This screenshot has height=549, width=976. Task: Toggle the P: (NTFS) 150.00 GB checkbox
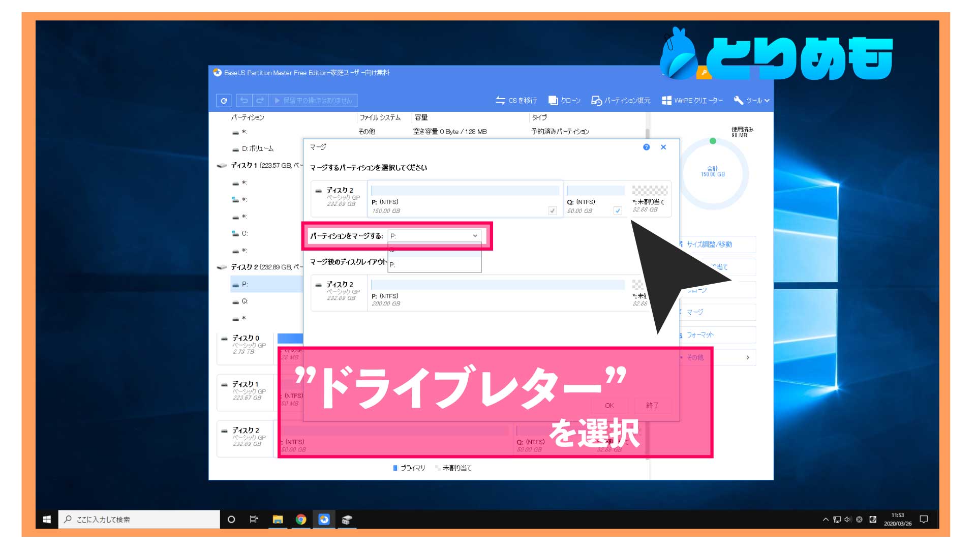coord(552,210)
